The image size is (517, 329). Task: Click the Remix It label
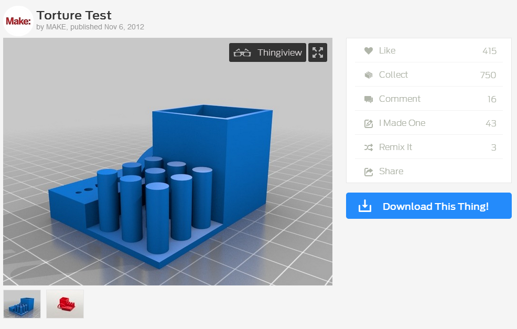(395, 147)
